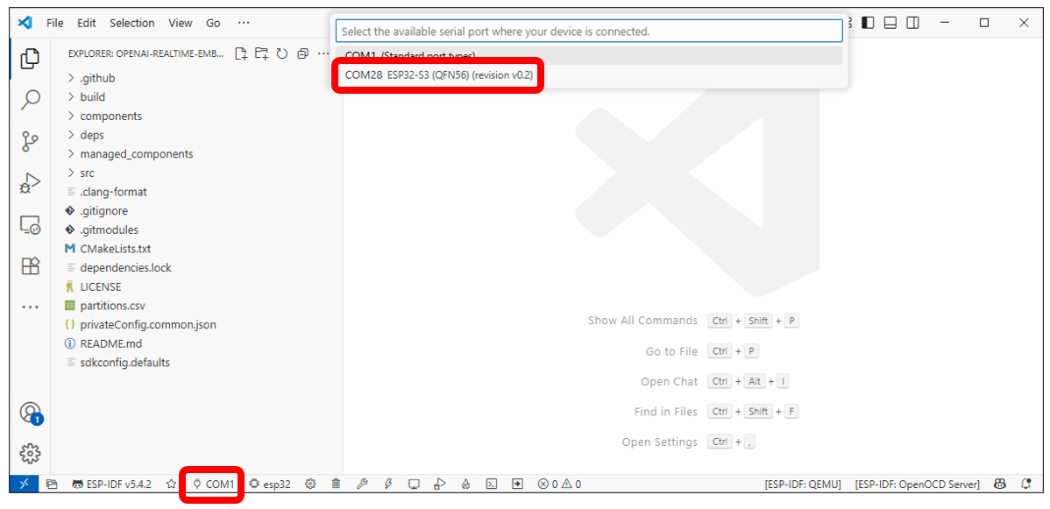Click the New File icon in Explorer
Image resolution: width=1050 pixels, height=509 pixels.
241,54
